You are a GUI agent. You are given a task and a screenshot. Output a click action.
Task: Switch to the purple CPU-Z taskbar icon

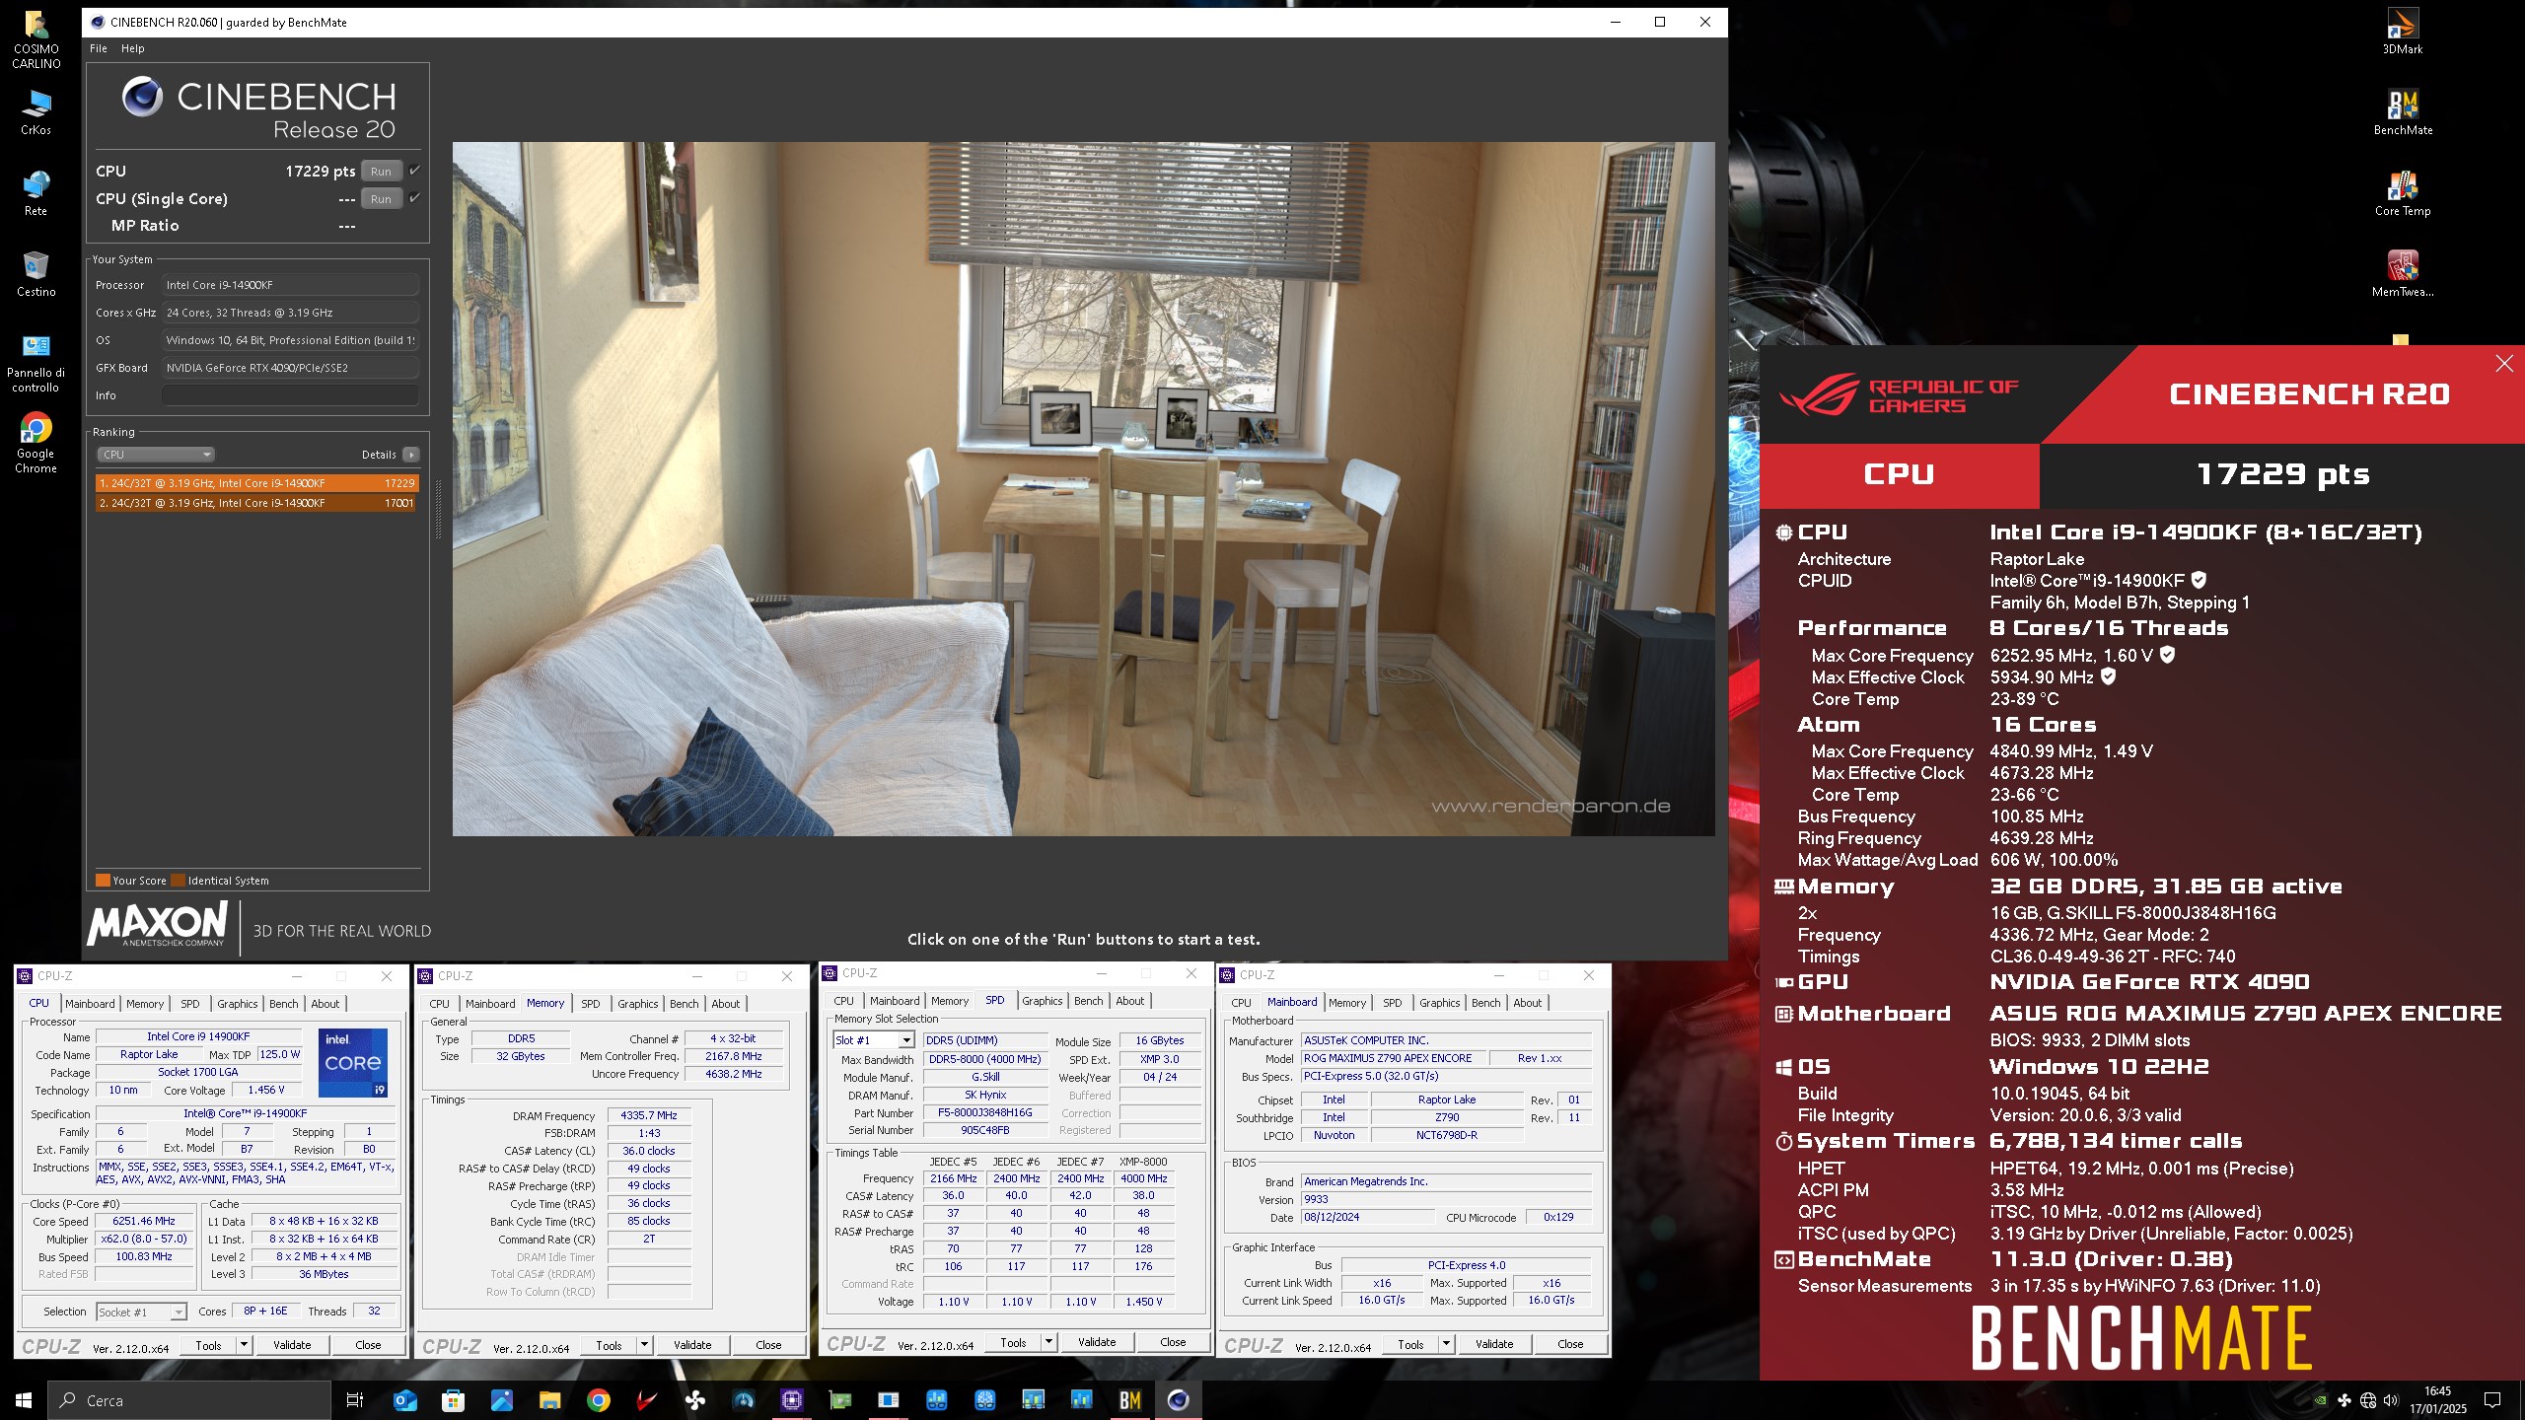pyautogui.click(x=791, y=1400)
